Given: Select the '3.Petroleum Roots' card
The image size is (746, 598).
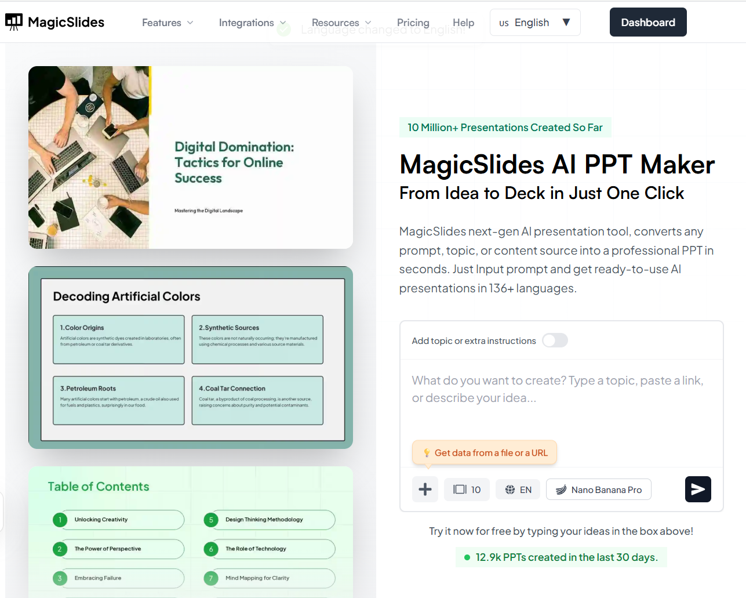Looking at the screenshot, I should click(119, 400).
